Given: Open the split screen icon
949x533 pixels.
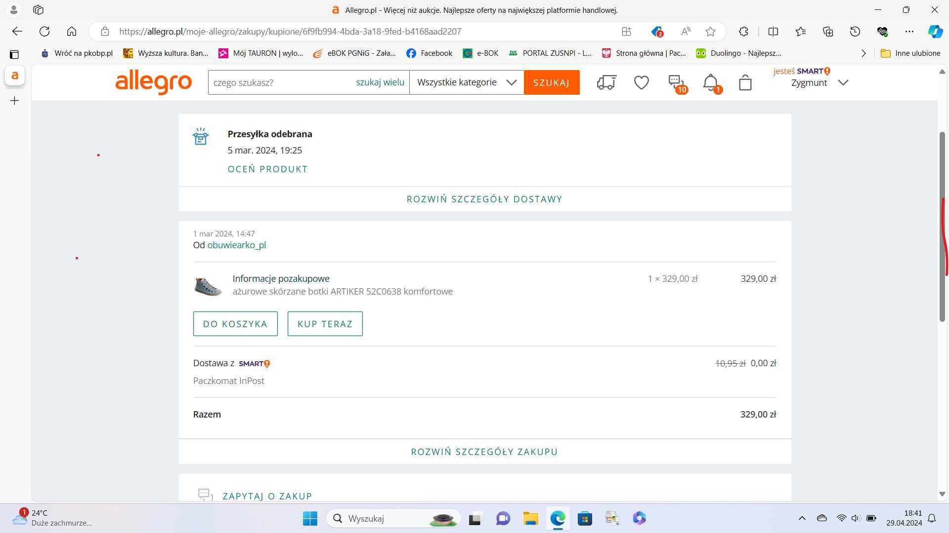Looking at the screenshot, I should [x=773, y=32].
